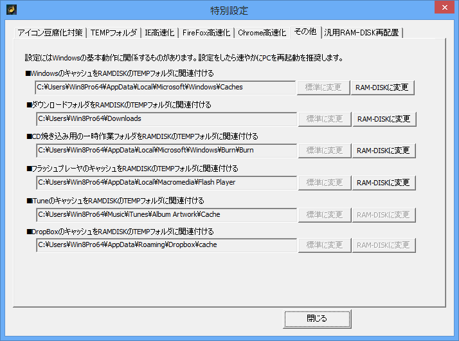Screen dimensions: 459x341
Task: Select the その他 tab
Action: 305,32
